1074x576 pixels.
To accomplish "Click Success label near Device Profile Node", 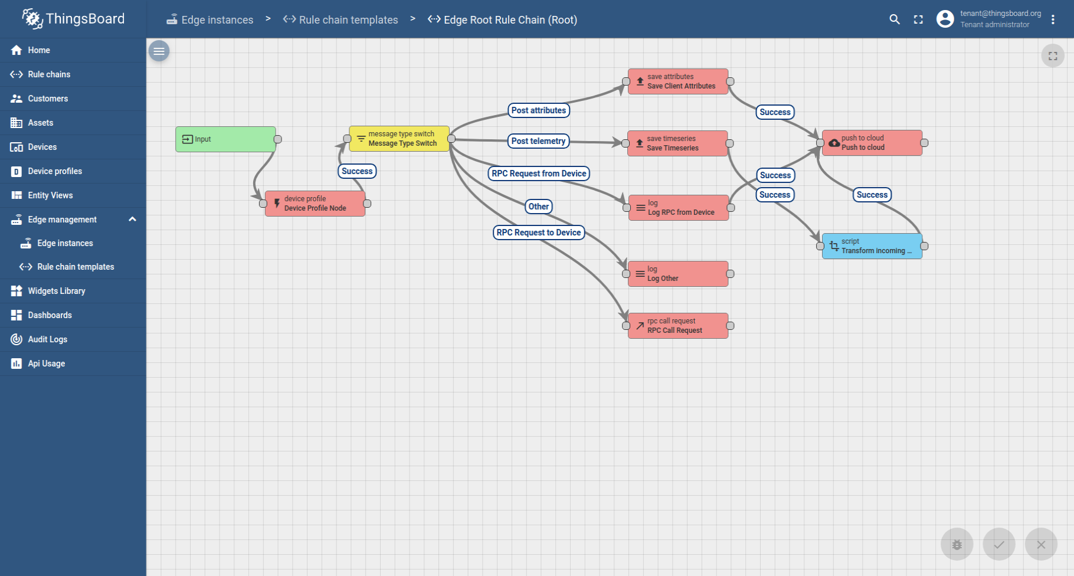I will tap(358, 171).
